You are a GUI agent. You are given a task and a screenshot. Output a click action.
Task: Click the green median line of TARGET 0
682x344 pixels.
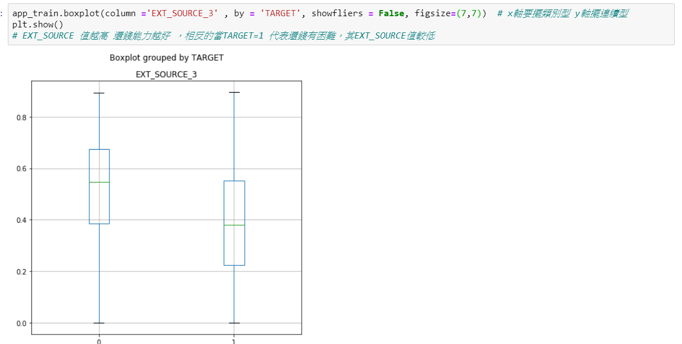99,182
